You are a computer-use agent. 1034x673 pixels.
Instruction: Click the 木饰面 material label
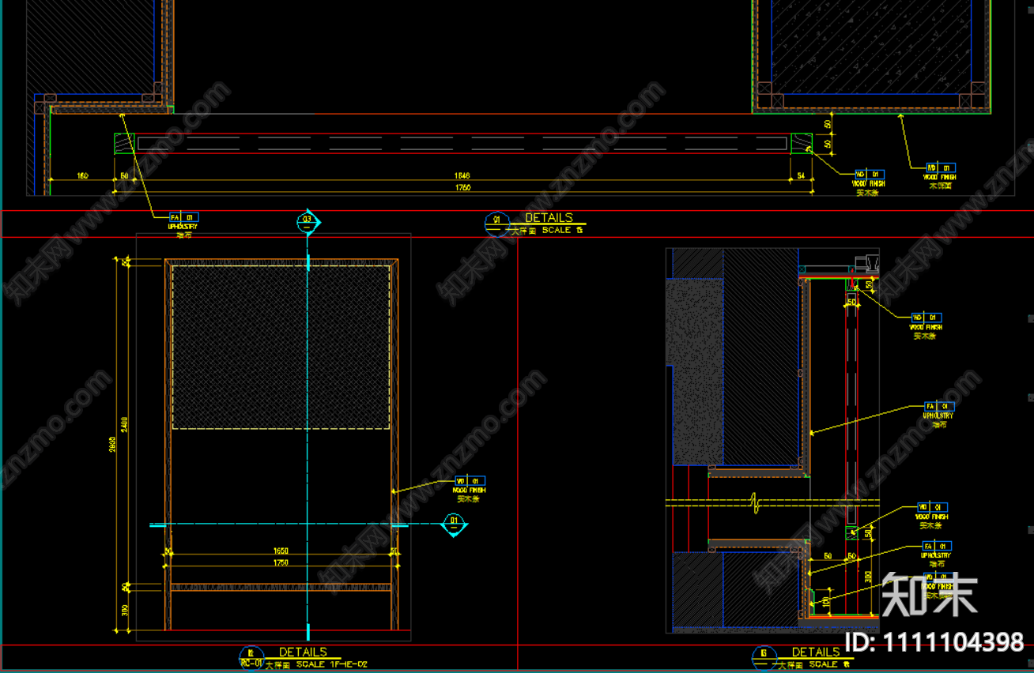(939, 186)
